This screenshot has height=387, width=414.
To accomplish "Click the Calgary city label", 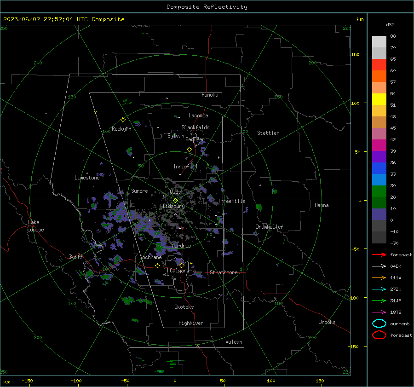I will coord(179,271).
